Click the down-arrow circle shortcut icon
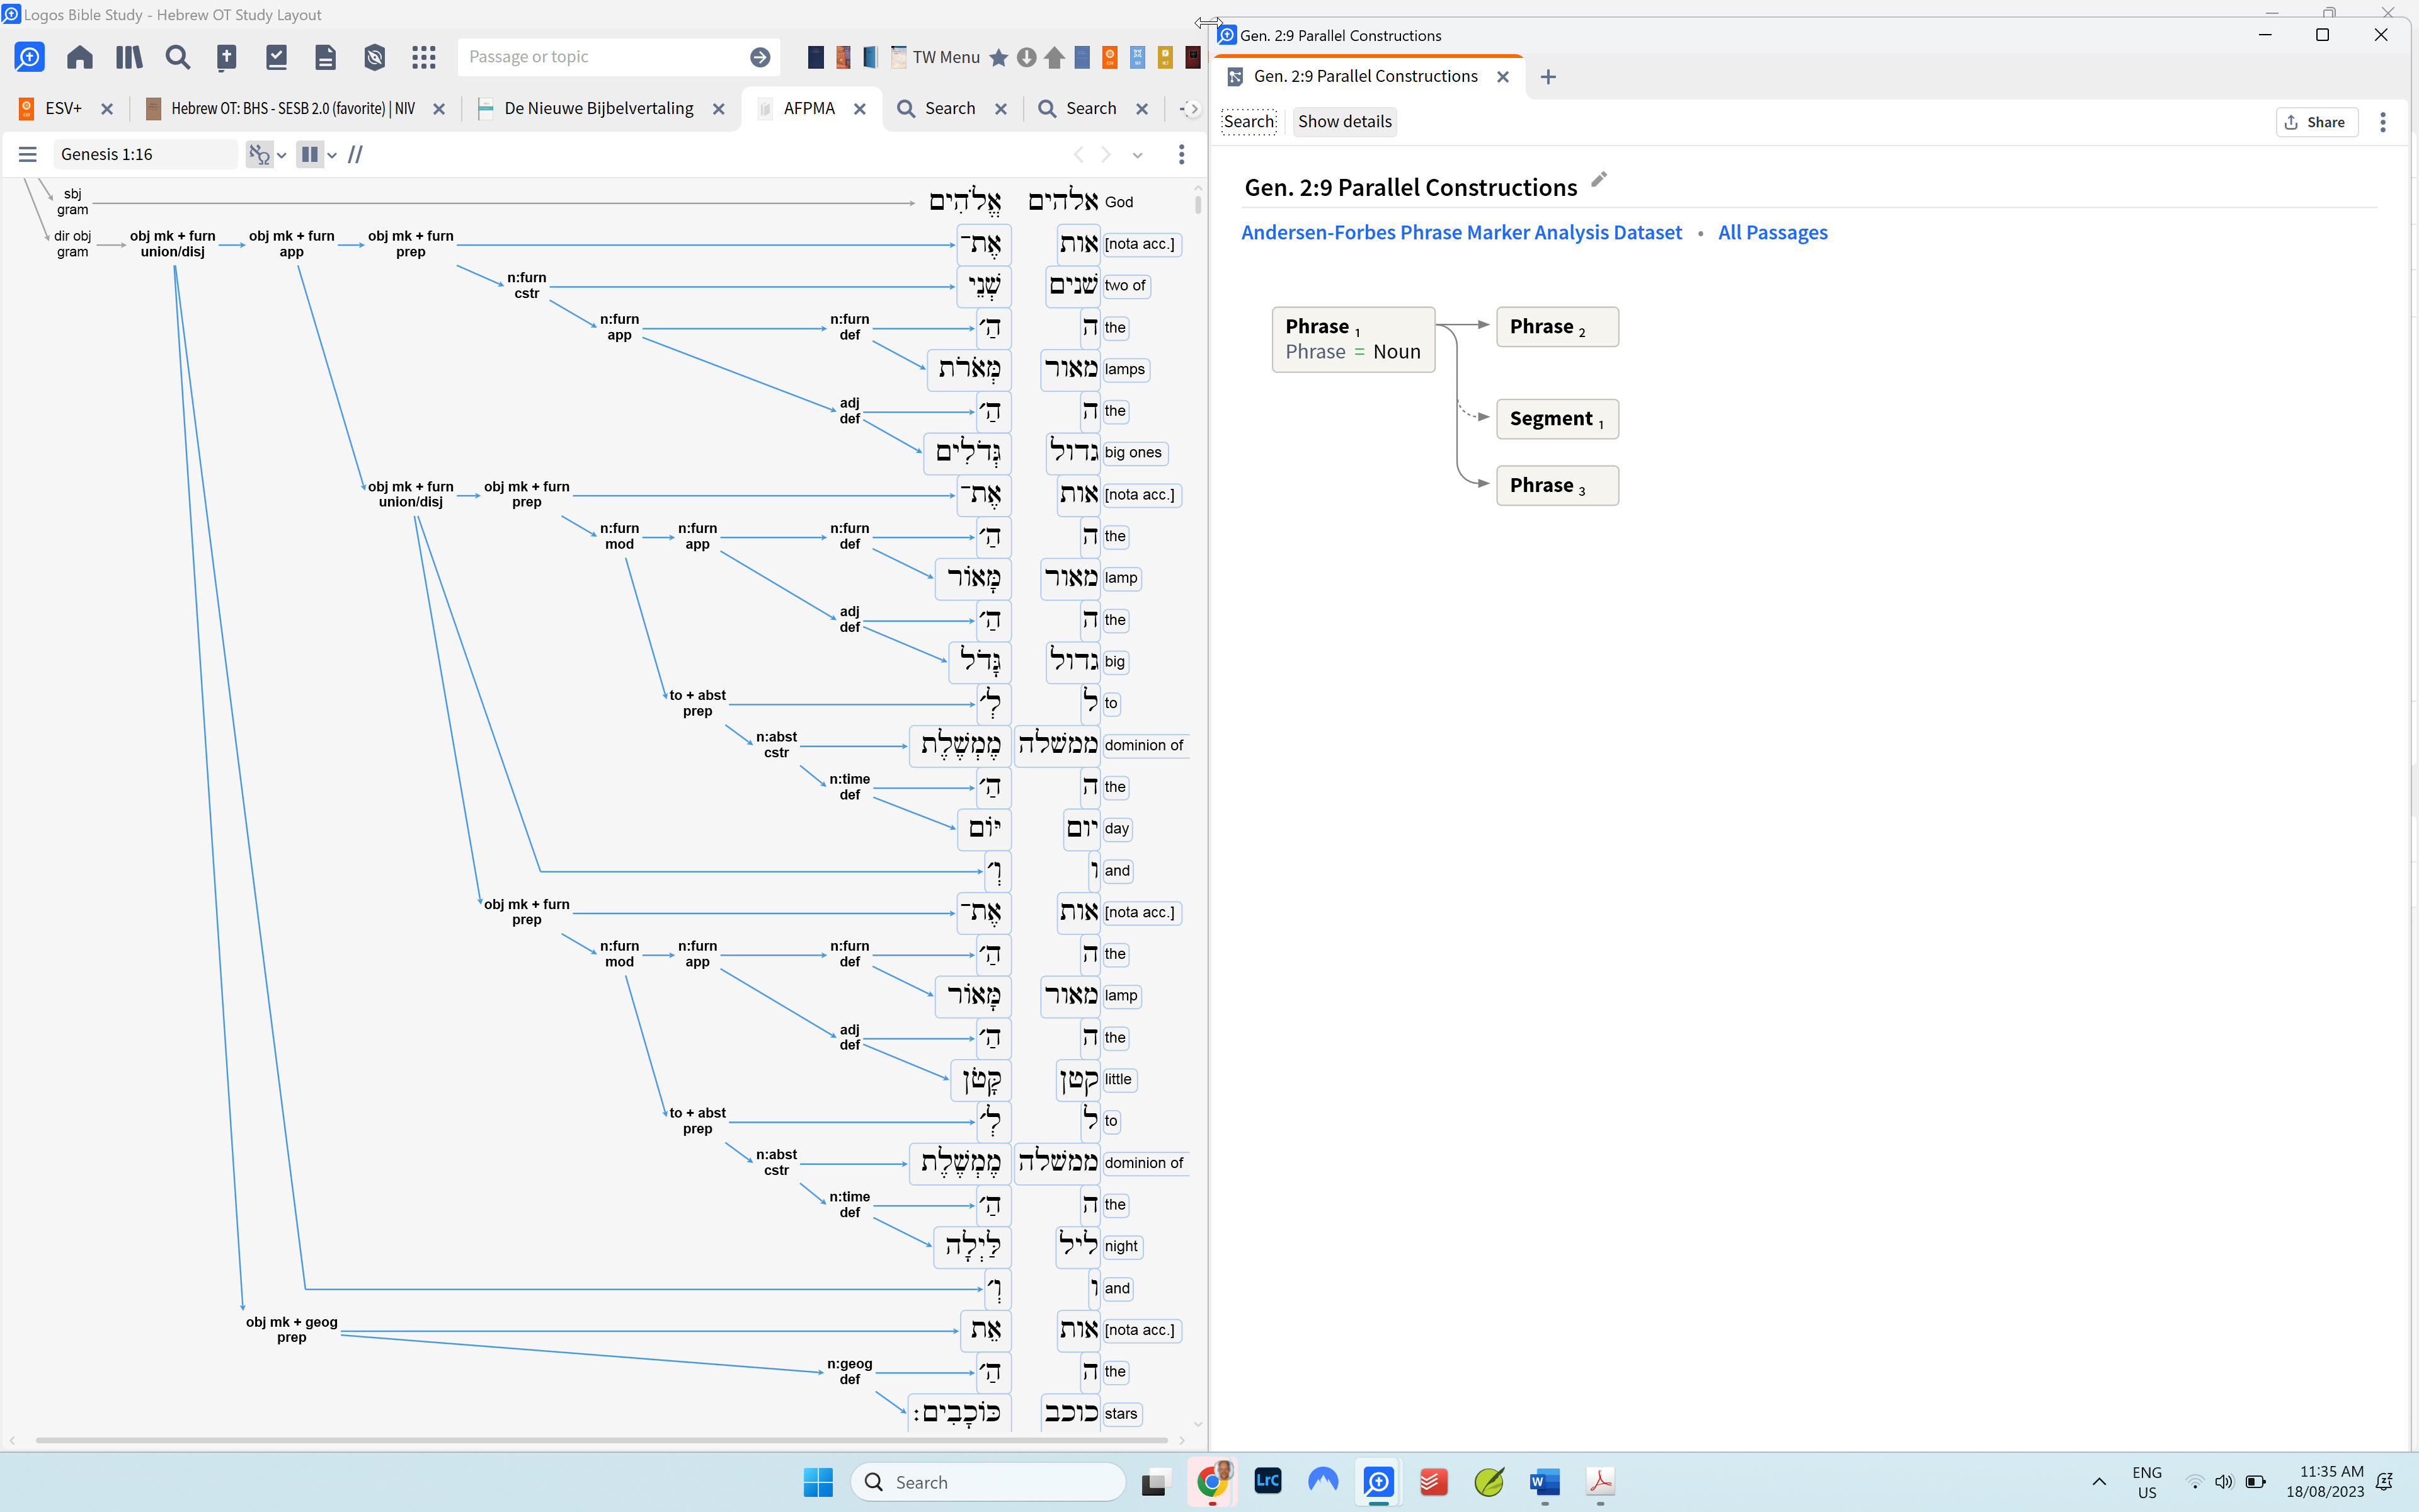Screen dimensions: 2419x1512 pos(1027,57)
